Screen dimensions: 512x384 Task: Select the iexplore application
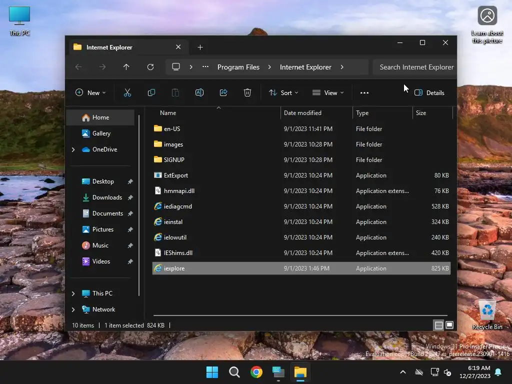coord(301,268)
